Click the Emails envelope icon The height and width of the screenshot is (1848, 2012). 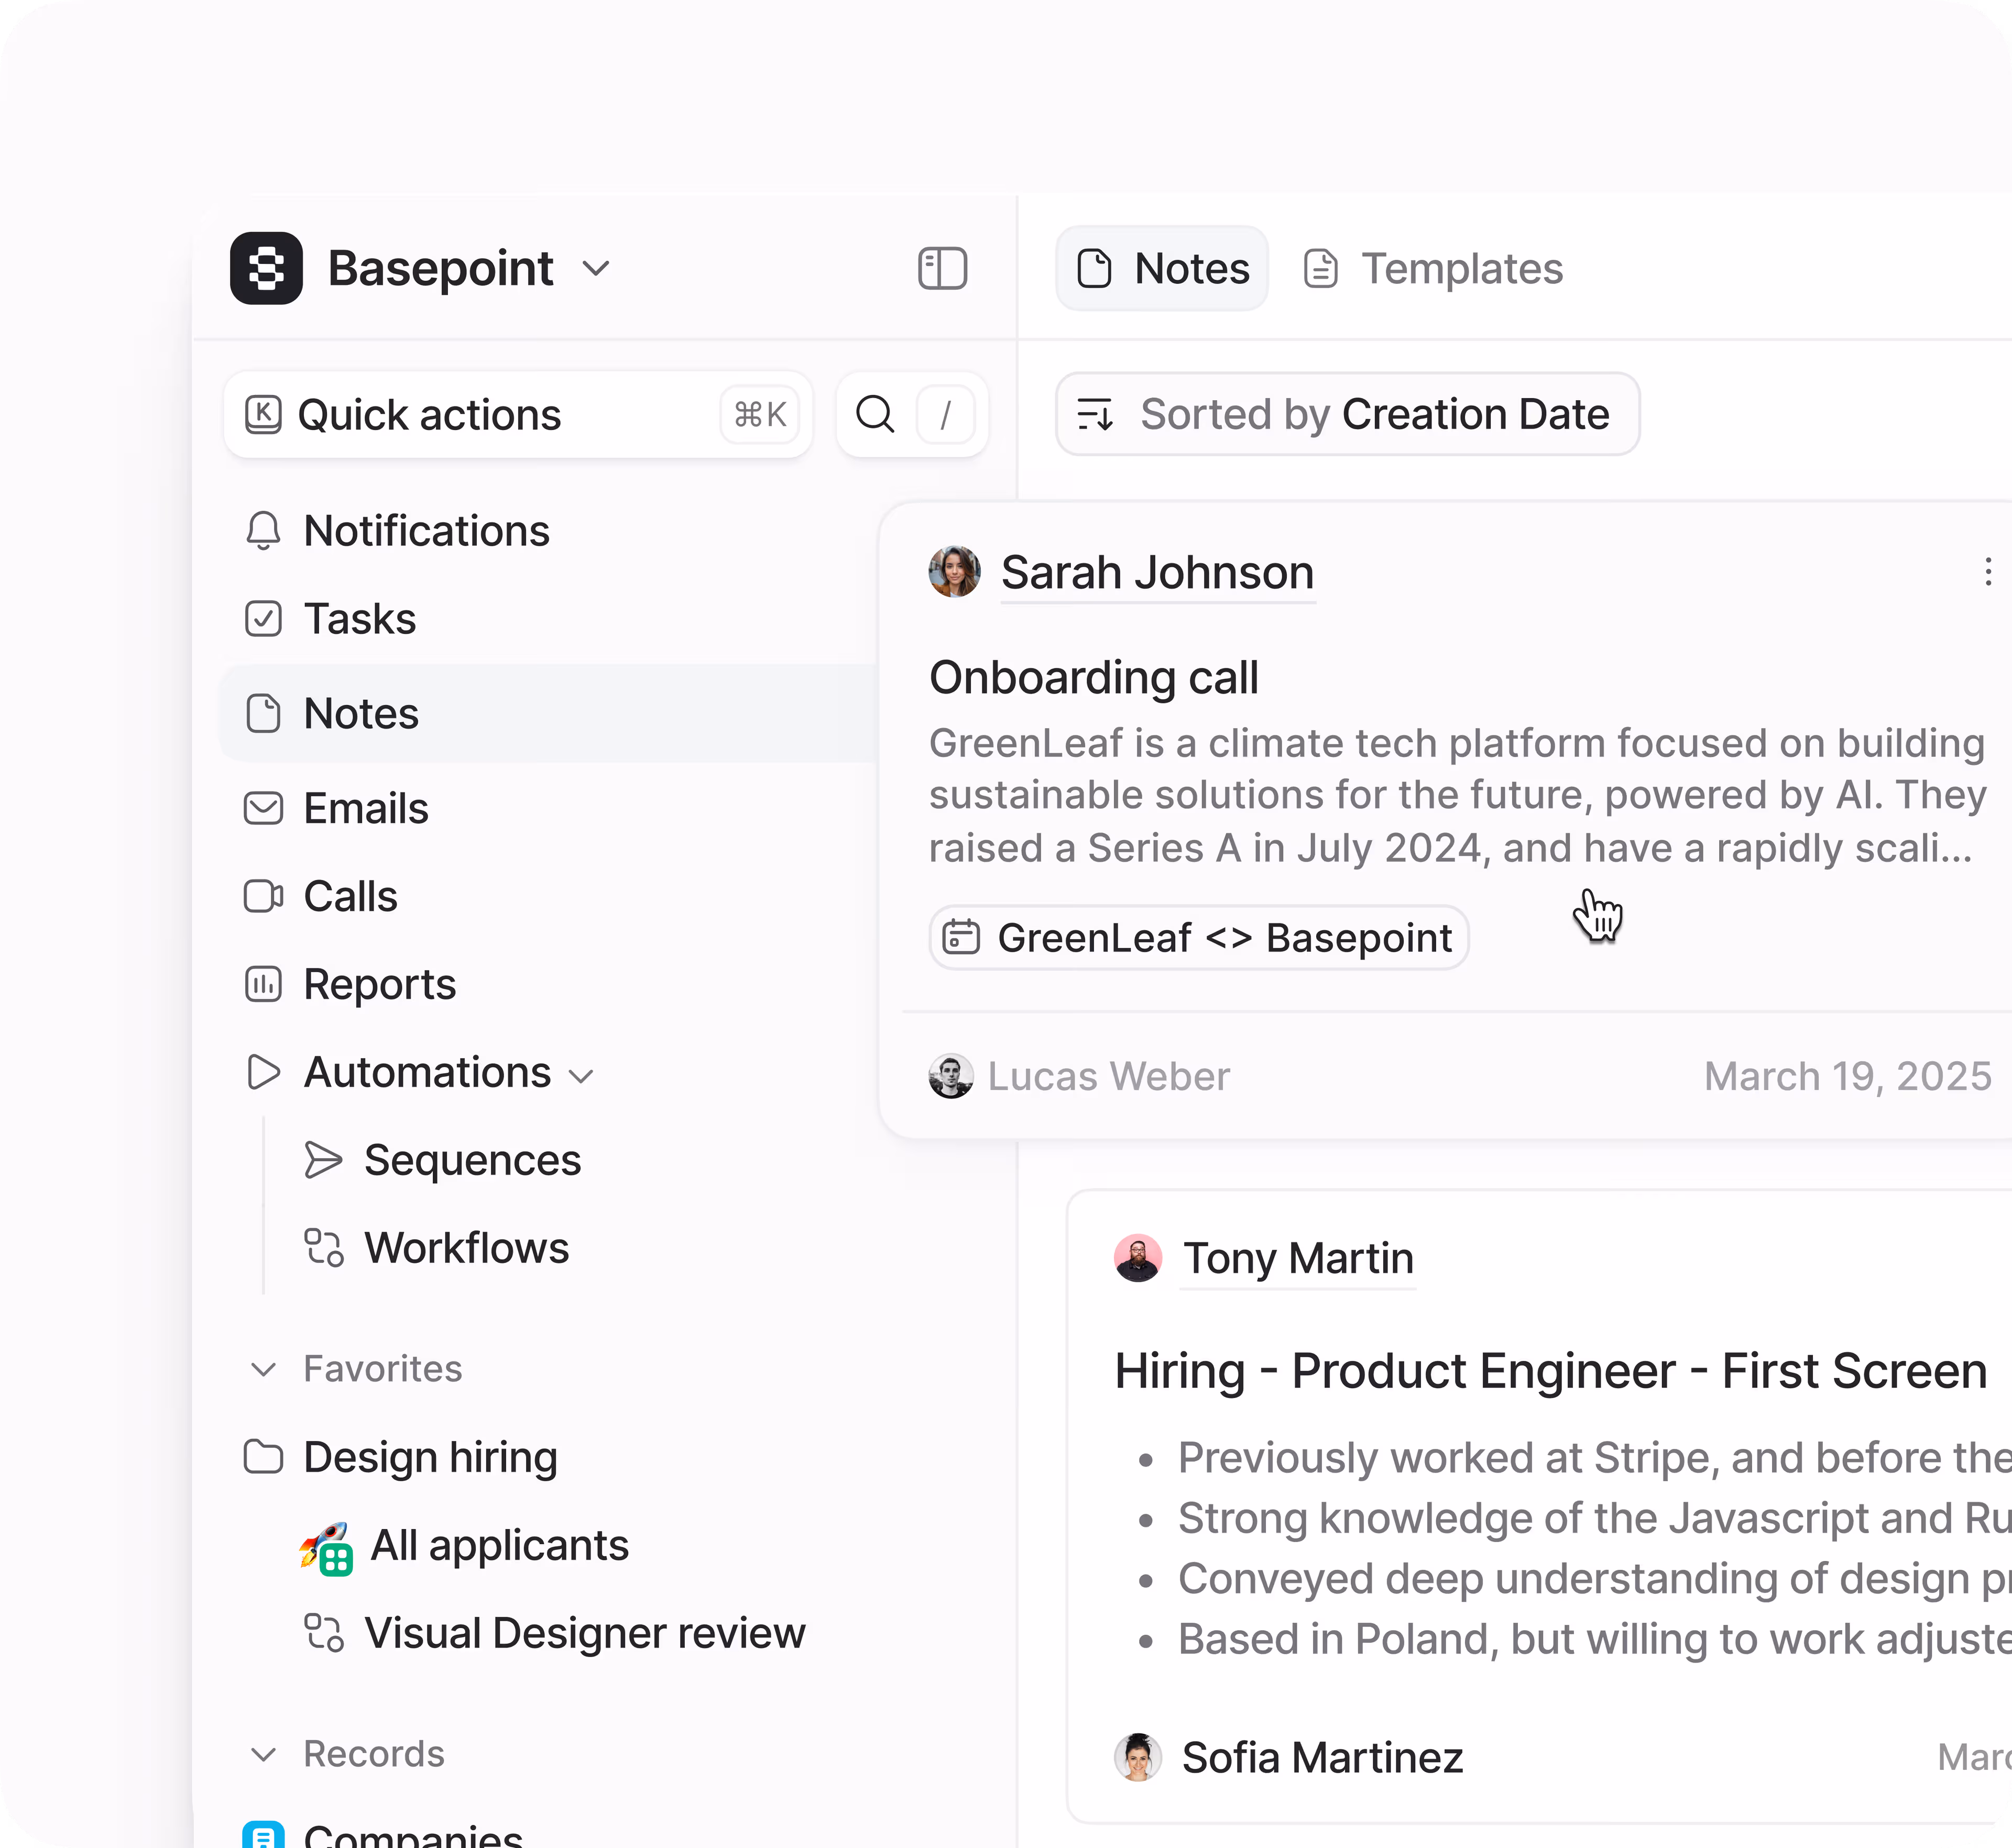263,808
